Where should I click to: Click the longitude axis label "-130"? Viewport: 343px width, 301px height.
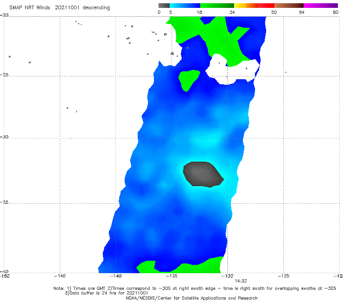pyautogui.click(x=228, y=276)
